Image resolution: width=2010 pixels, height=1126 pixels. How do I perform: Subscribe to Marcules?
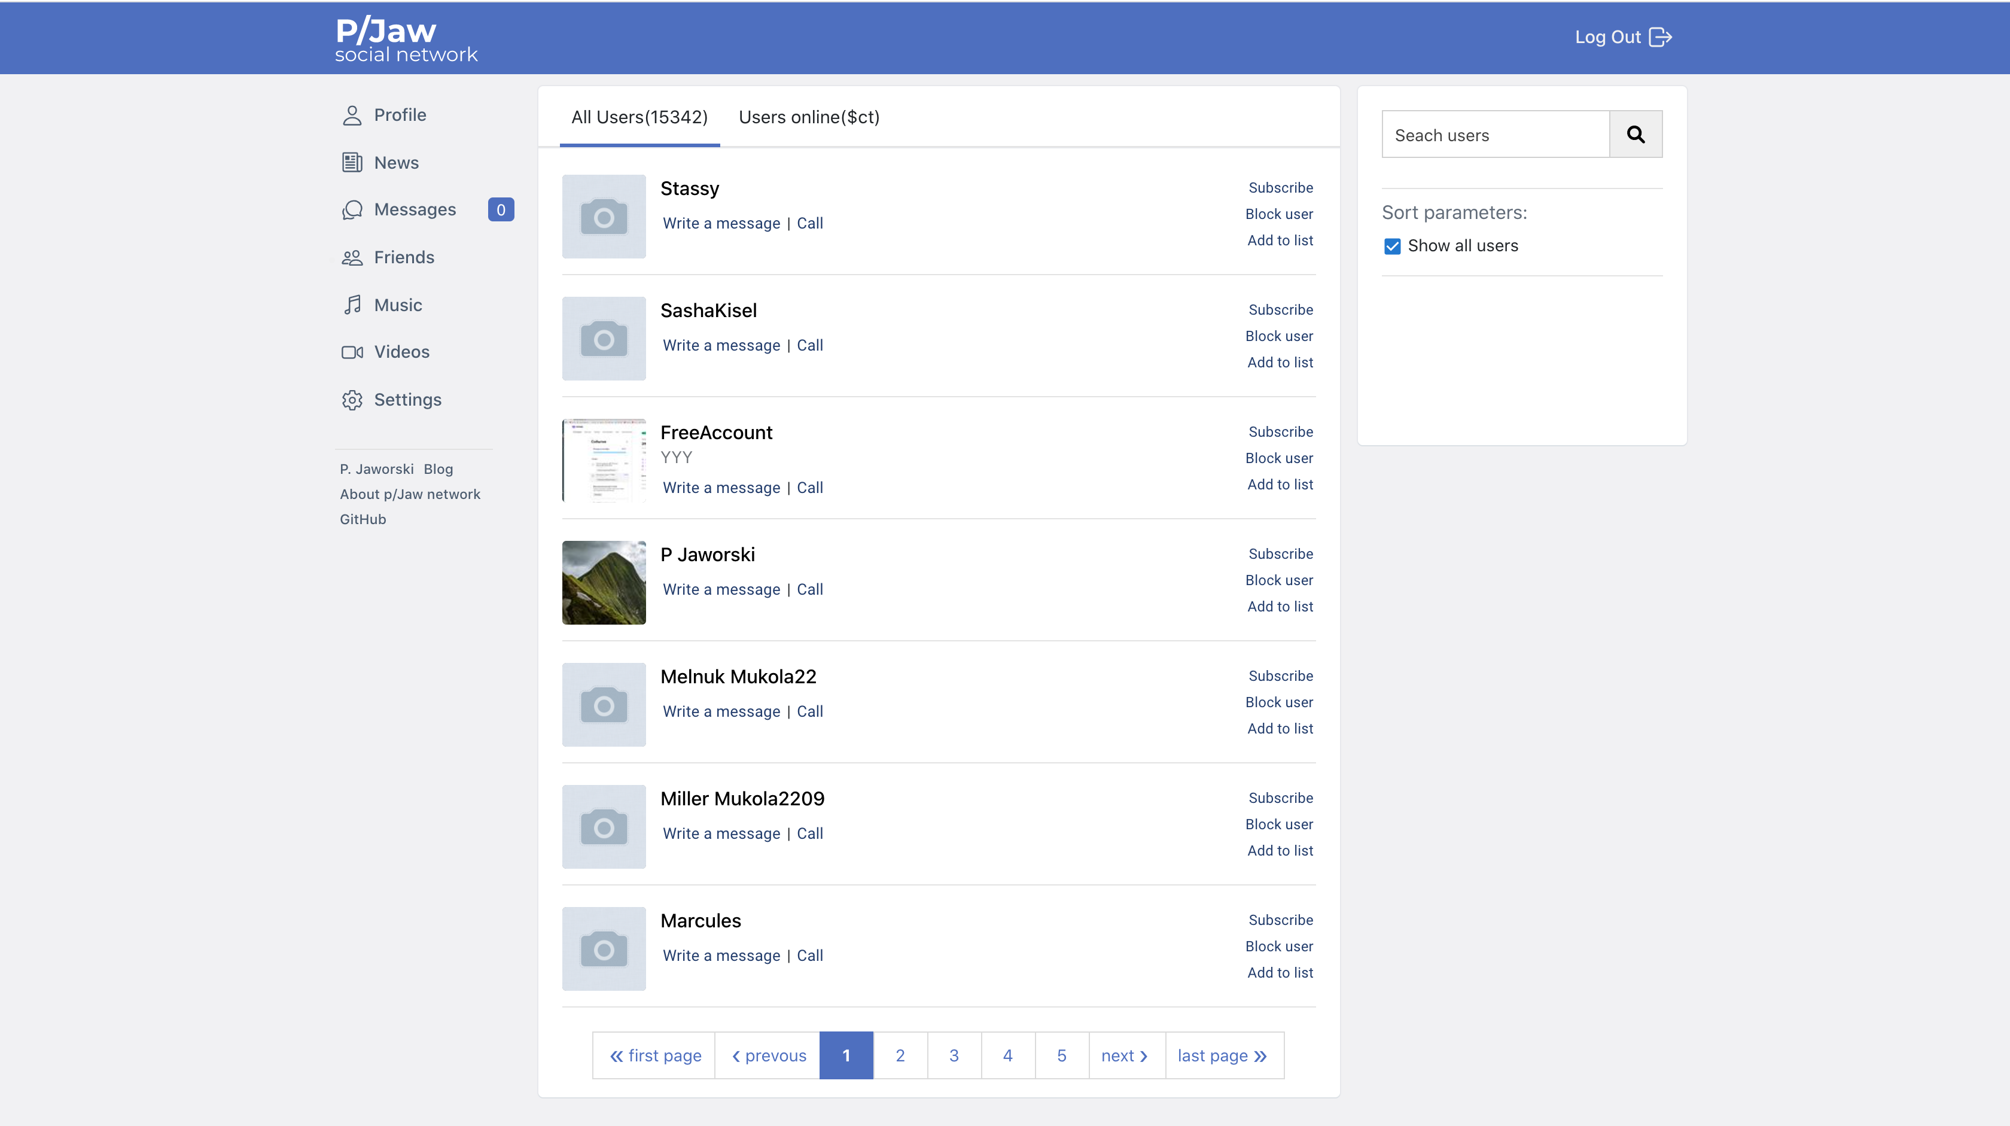1280,919
